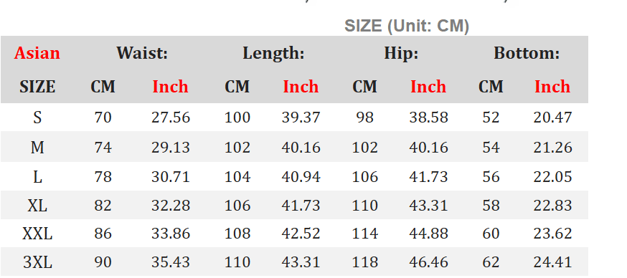Select the XL size row label

(37, 206)
